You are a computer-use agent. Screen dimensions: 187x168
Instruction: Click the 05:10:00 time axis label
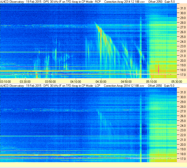pos(151,82)
